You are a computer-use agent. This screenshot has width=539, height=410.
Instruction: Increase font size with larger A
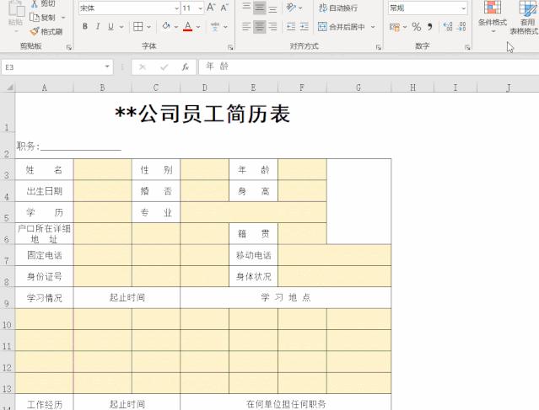pos(211,8)
